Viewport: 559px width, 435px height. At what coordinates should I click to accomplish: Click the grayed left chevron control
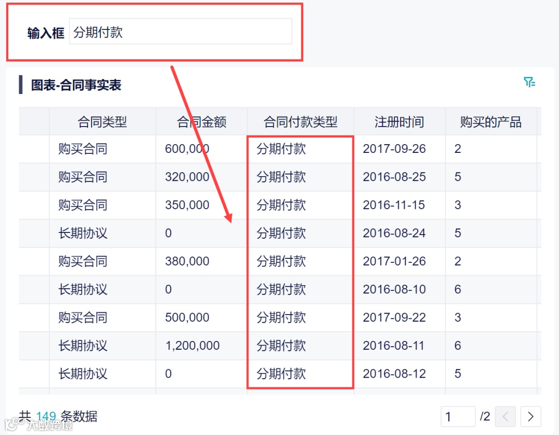[505, 416]
